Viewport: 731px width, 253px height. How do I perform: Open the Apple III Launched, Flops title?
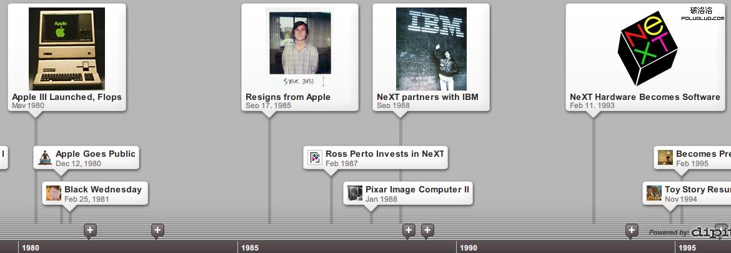(x=67, y=97)
